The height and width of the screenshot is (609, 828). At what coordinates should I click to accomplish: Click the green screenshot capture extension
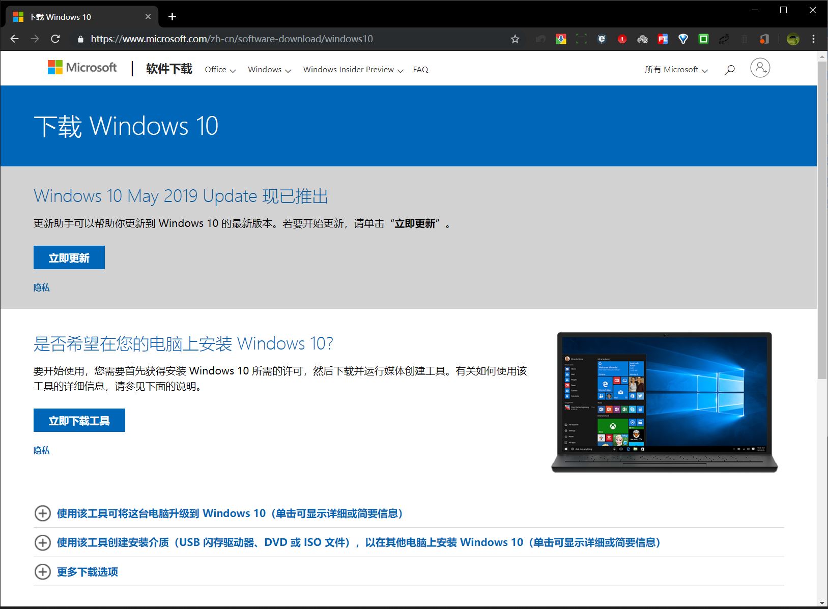[x=581, y=39]
